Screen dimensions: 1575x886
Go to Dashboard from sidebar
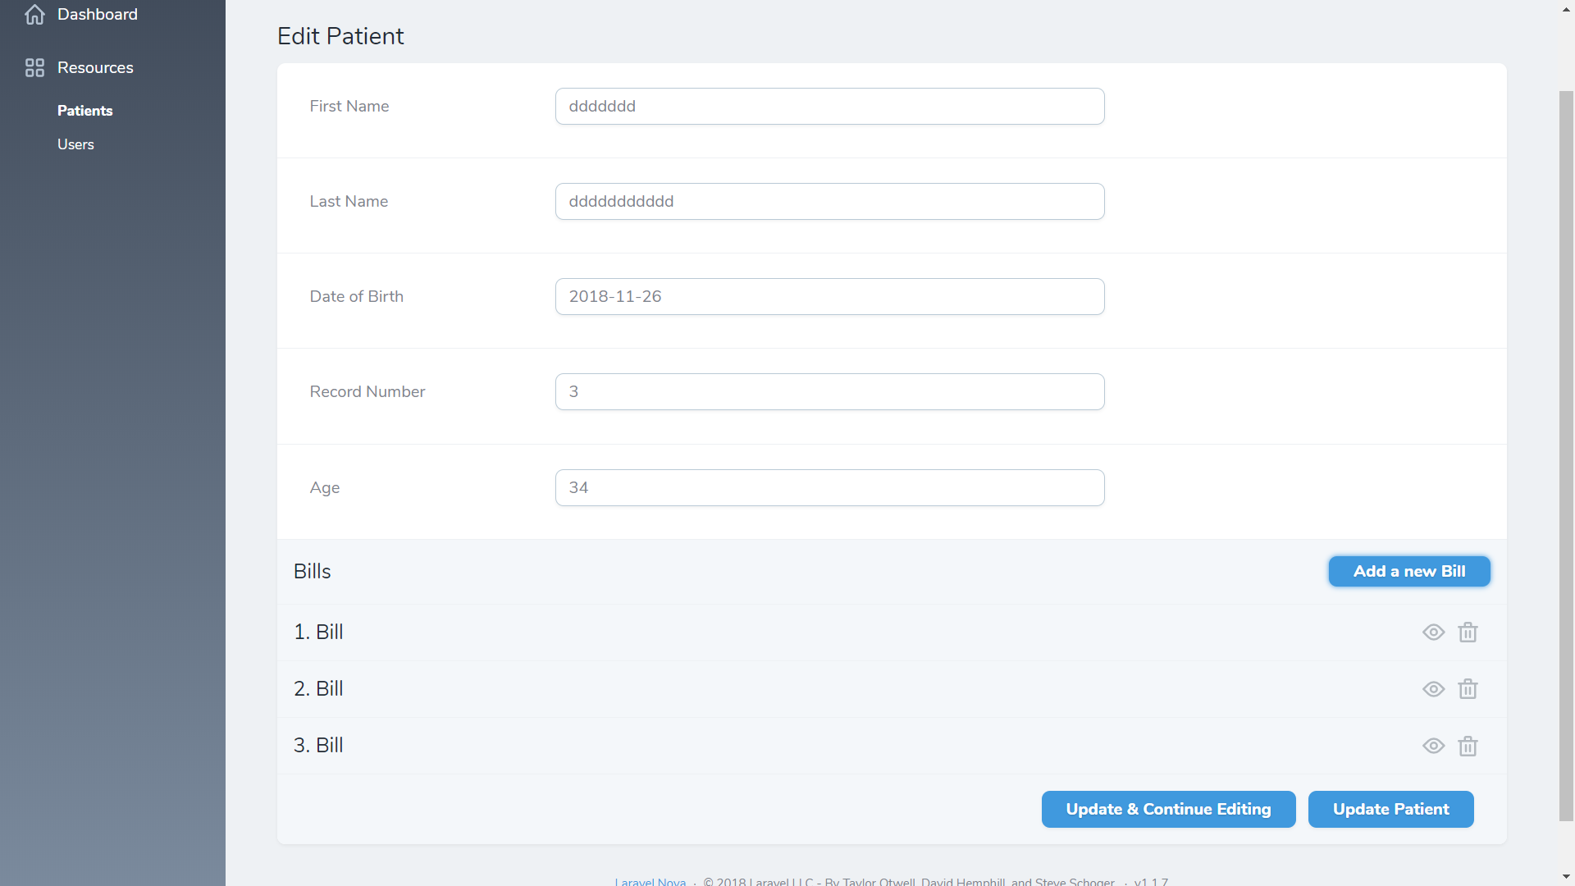pos(97,15)
